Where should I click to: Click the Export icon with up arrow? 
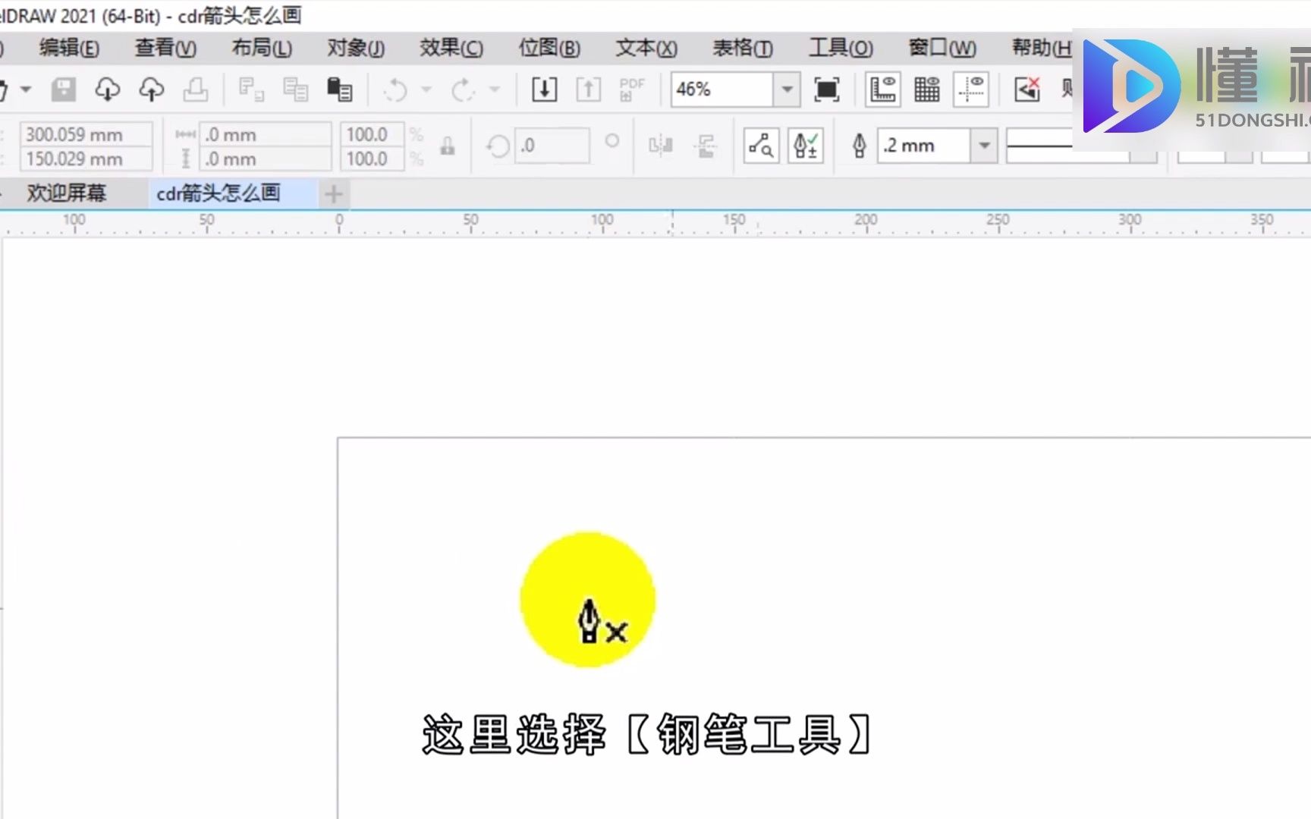tap(588, 89)
